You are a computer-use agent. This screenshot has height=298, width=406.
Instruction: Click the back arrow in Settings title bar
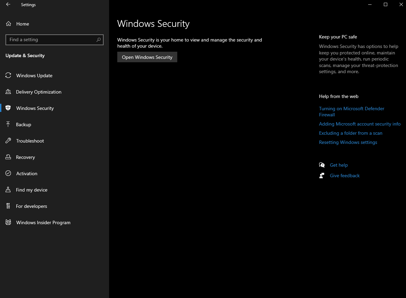[8, 4]
